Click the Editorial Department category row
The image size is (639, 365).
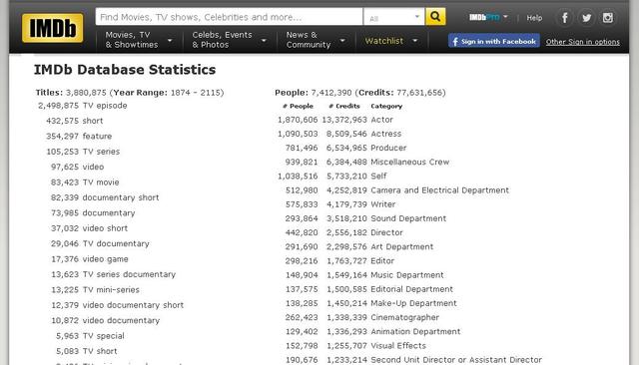[369, 289]
